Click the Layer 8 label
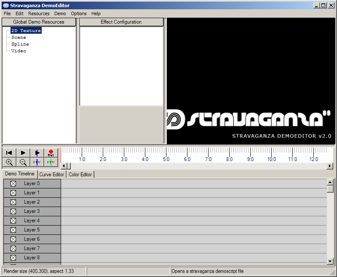Screen dimensions: 337x277 point(32,258)
